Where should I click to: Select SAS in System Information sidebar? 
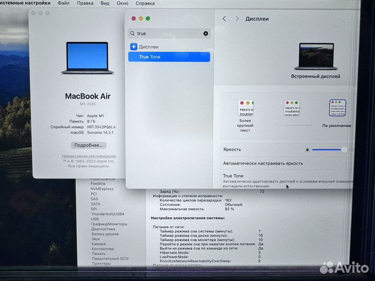[94, 199]
